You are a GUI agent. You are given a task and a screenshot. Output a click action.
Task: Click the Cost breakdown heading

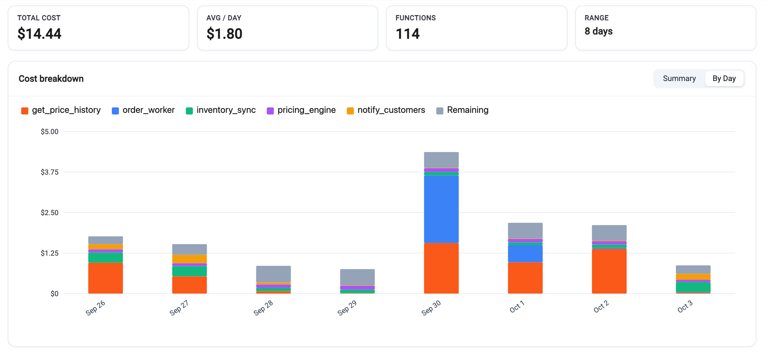point(51,78)
